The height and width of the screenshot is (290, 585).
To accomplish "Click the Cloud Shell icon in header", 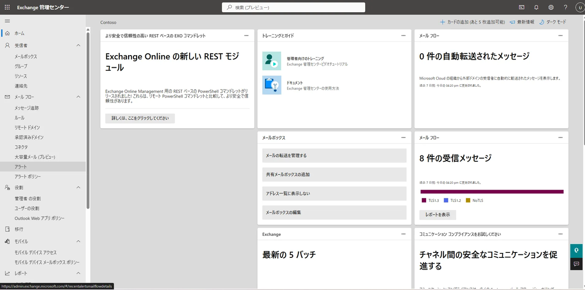I will coord(521,7).
